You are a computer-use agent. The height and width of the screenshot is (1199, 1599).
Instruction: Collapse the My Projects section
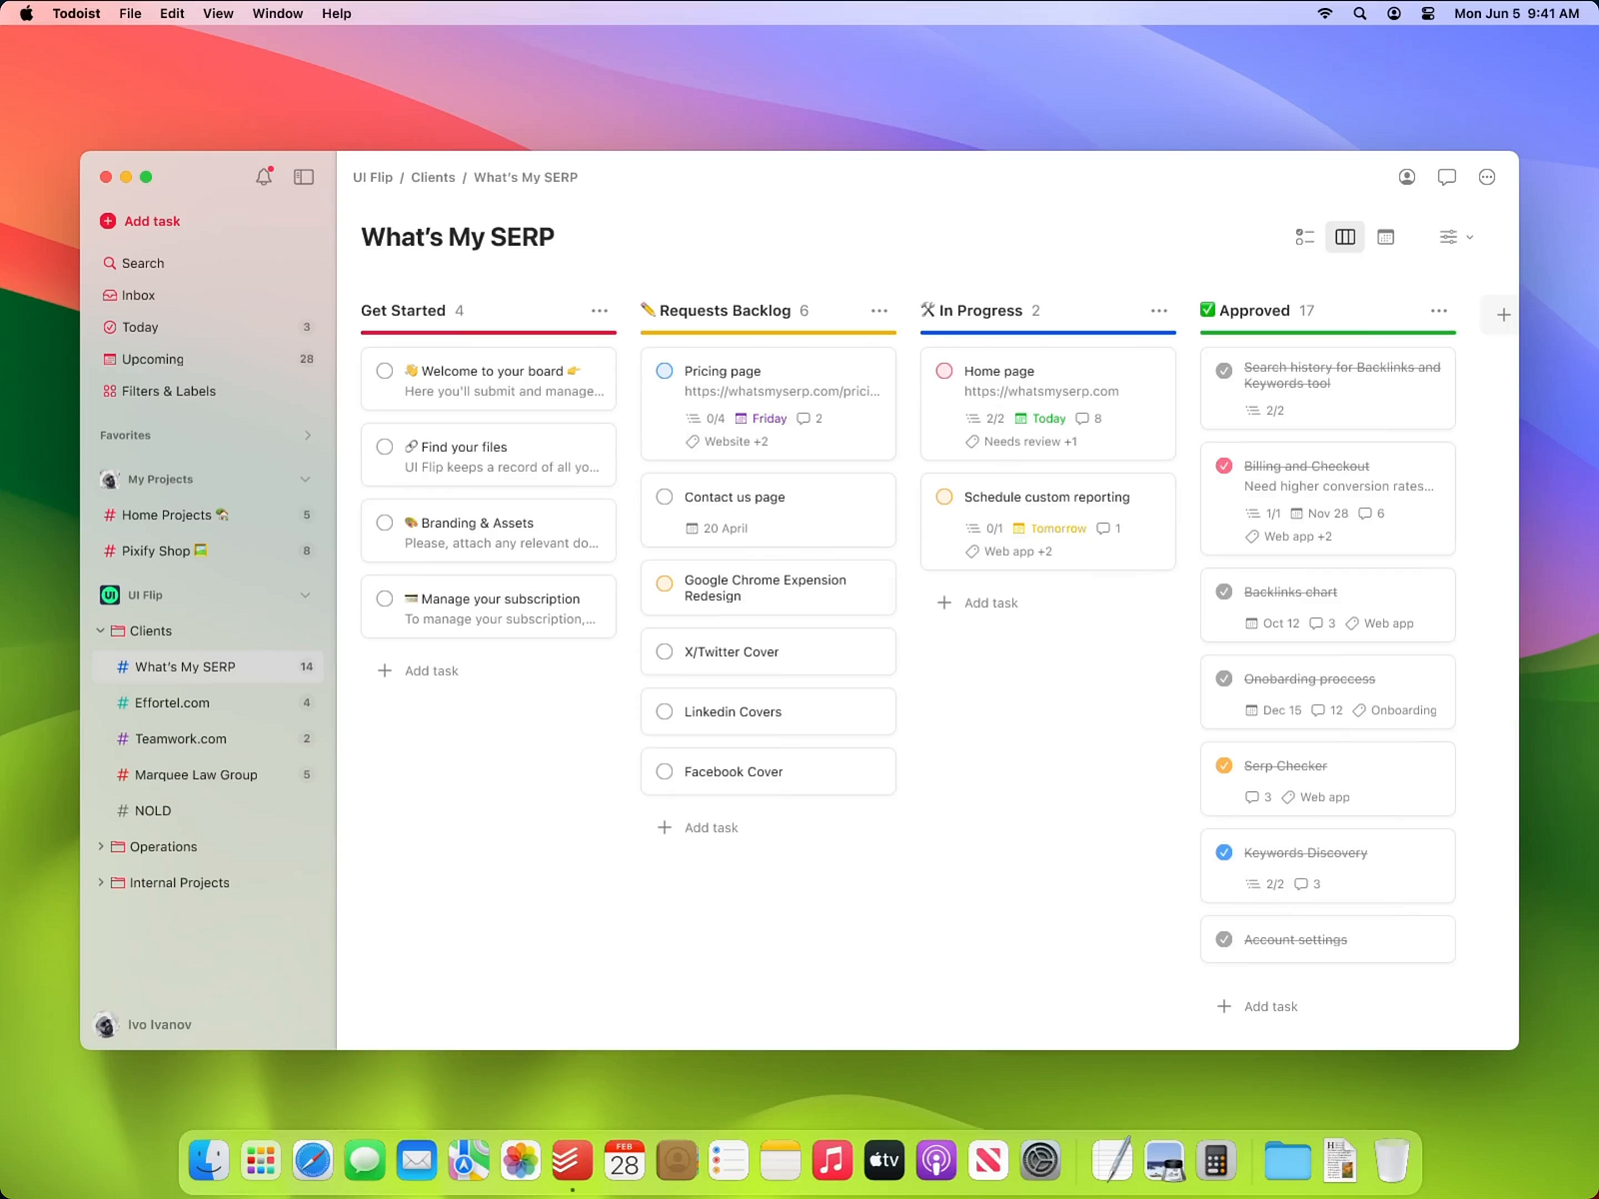coord(305,480)
